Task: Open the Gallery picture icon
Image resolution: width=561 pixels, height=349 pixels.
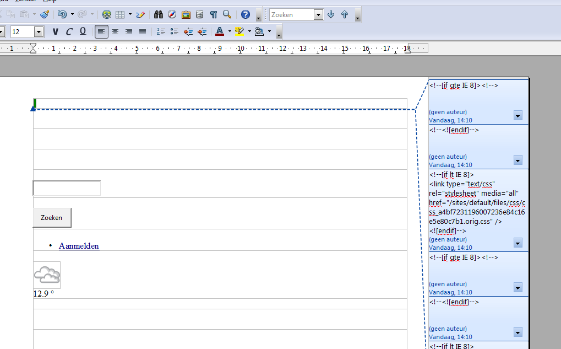Action: pos(186,14)
